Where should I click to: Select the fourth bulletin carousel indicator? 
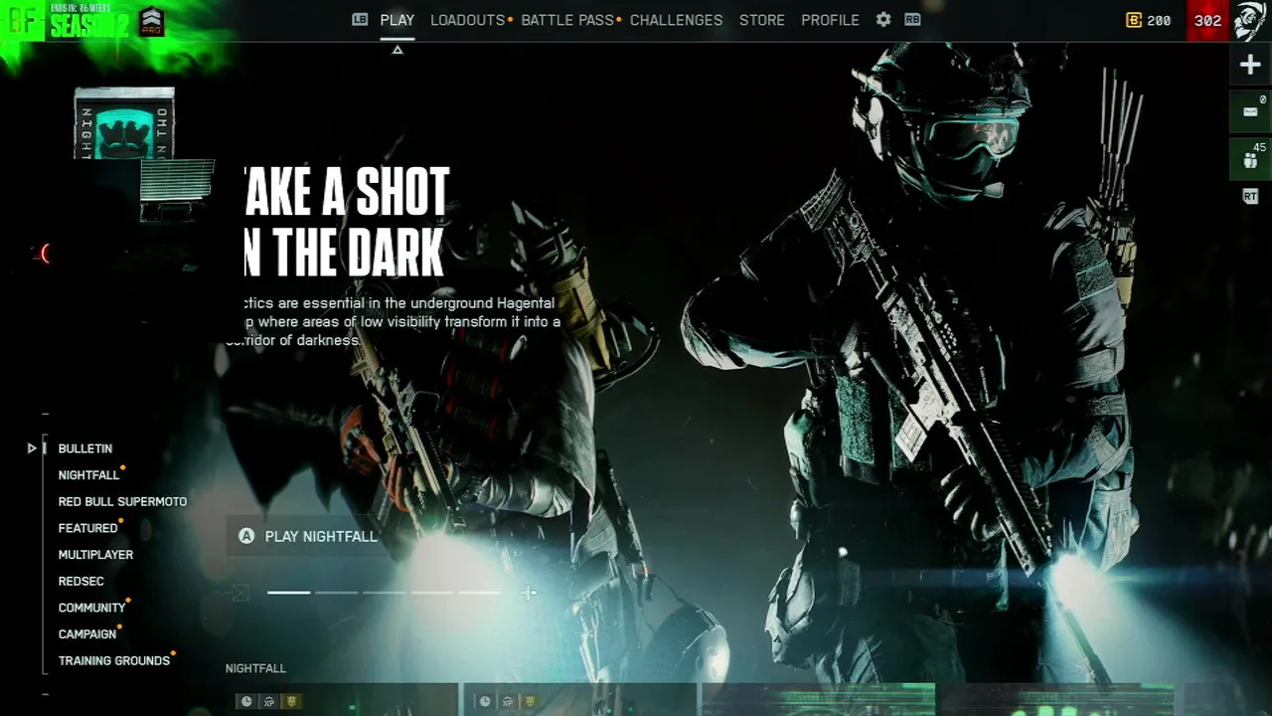click(x=432, y=593)
